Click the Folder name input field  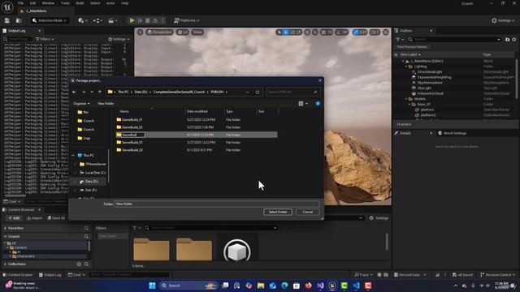tap(217, 204)
